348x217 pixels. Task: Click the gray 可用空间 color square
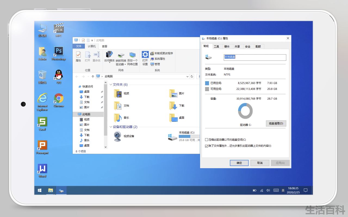click(x=207, y=89)
